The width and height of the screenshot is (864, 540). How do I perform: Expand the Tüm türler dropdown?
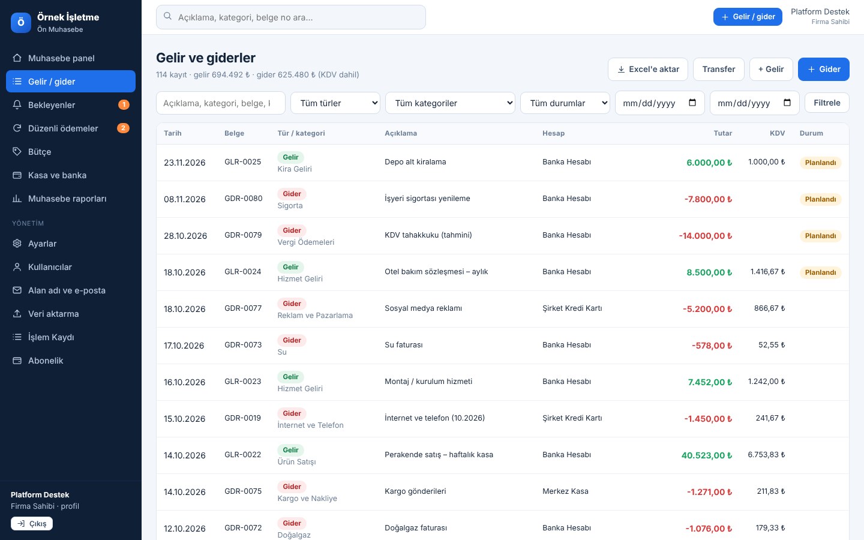pos(335,103)
